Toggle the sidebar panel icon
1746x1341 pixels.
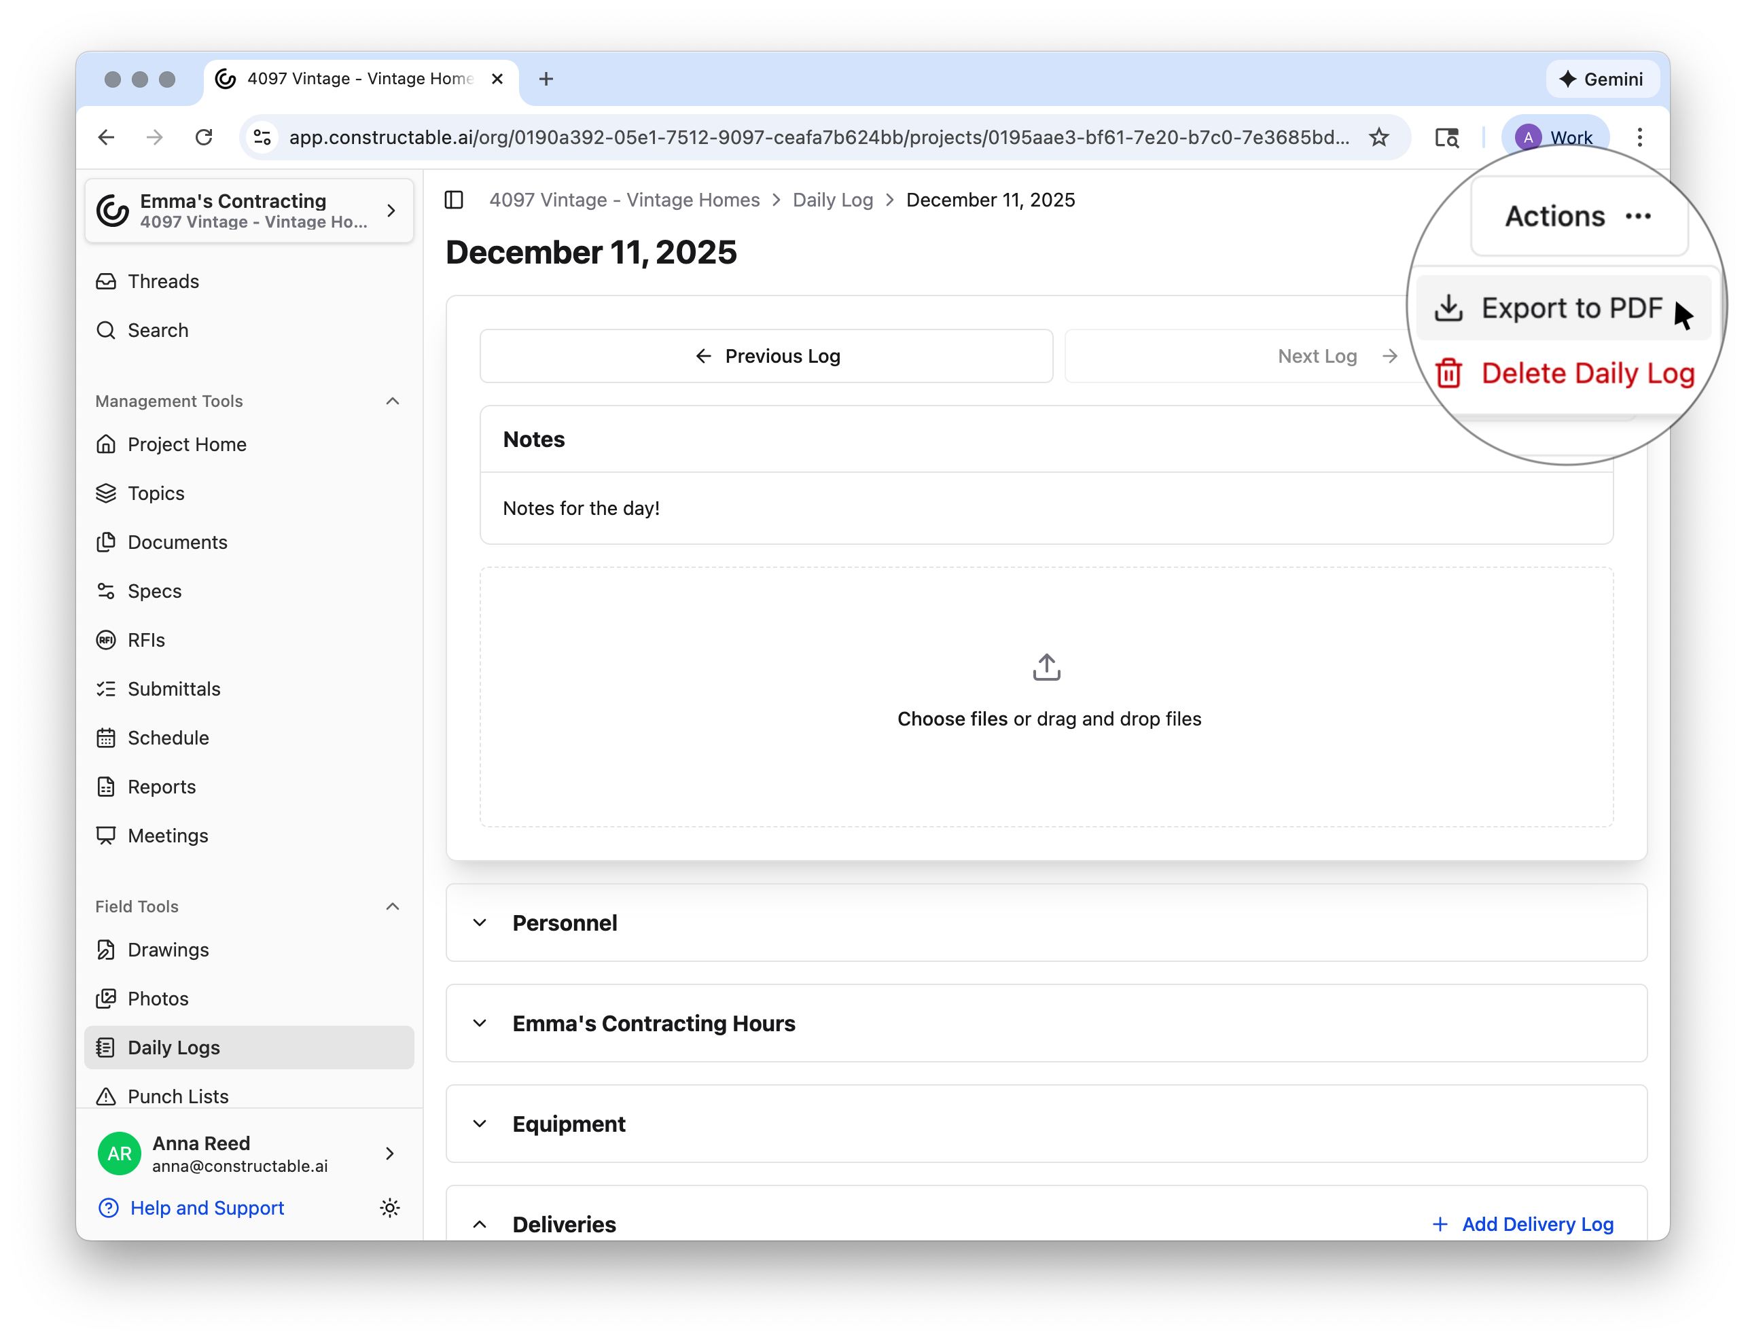(x=453, y=200)
